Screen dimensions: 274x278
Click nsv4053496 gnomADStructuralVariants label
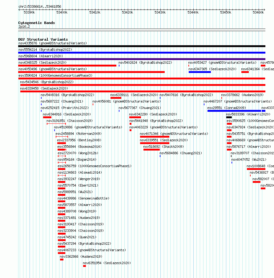[53, 69]
